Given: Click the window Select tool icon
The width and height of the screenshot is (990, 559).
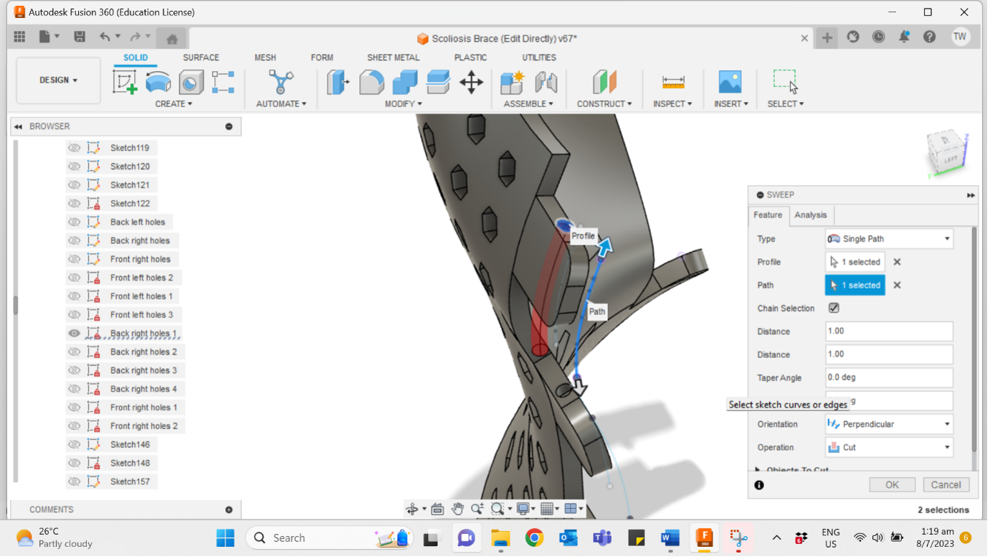Looking at the screenshot, I should tap(786, 82).
